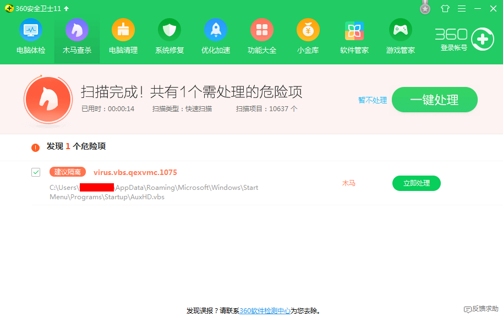The image size is (503, 317).
Task: Open the 游戏管家 gamepad icon
Action: [x=401, y=30]
